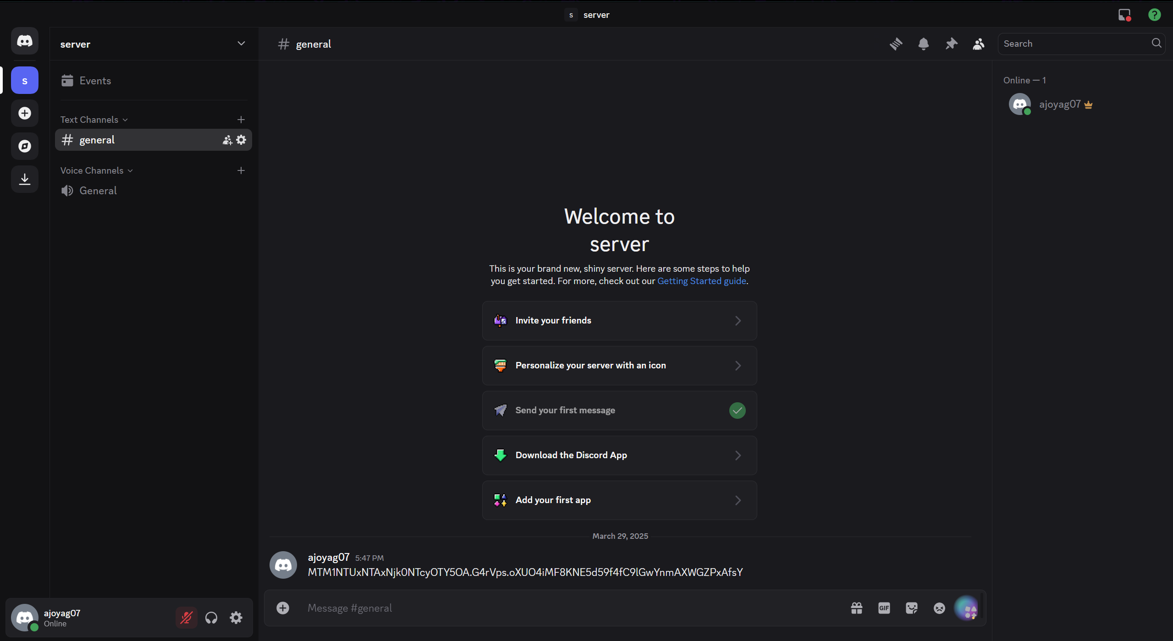Open the Events section
This screenshot has height=641, width=1173.
pos(96,80)
